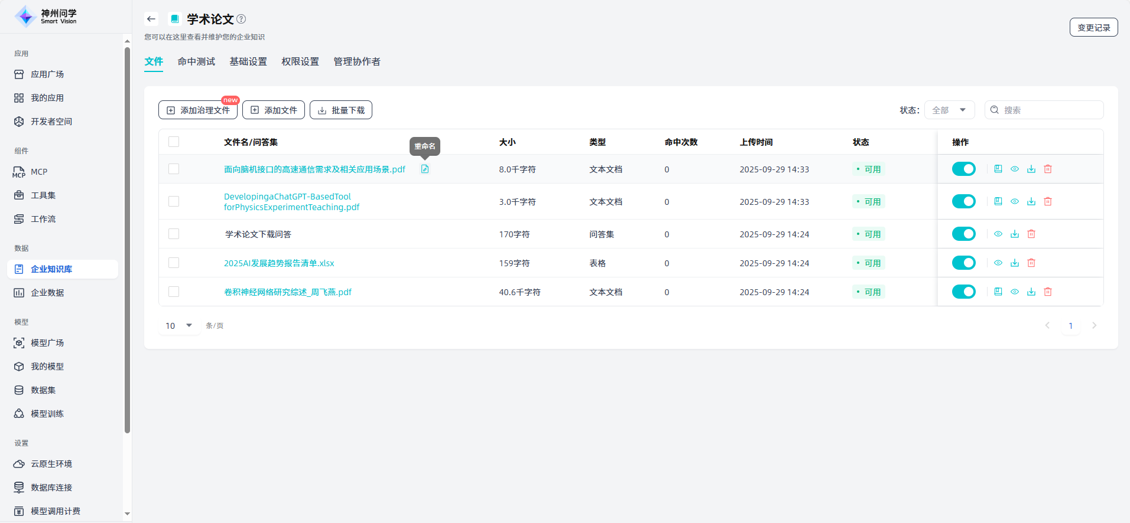Click the sidebar vertical scrollbar
1130x523 pixels.
click(127, 236)
